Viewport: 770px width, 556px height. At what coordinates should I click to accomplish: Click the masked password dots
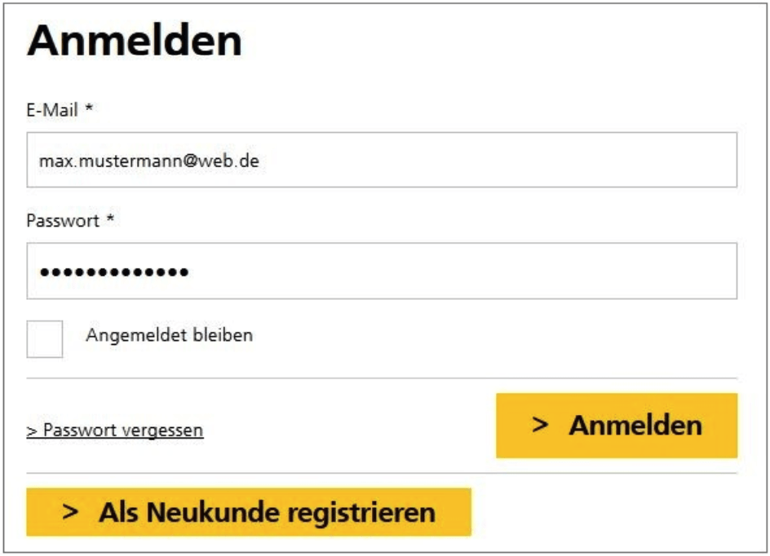pyautogui.click(x=114, y=271)
